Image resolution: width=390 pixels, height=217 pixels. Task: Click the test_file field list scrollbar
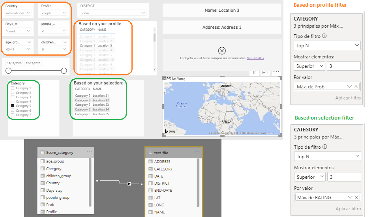tap(198, 183)
